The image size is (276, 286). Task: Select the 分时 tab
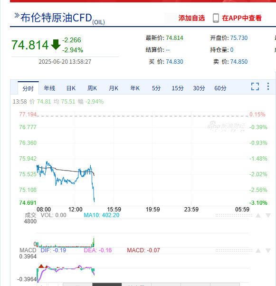click(x=28, y=88)
